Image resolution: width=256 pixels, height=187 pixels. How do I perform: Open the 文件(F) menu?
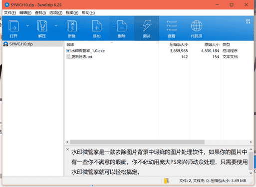10,13
